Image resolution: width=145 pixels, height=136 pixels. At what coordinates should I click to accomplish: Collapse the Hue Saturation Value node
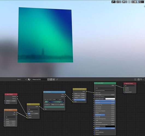click(x=74, y=89)
